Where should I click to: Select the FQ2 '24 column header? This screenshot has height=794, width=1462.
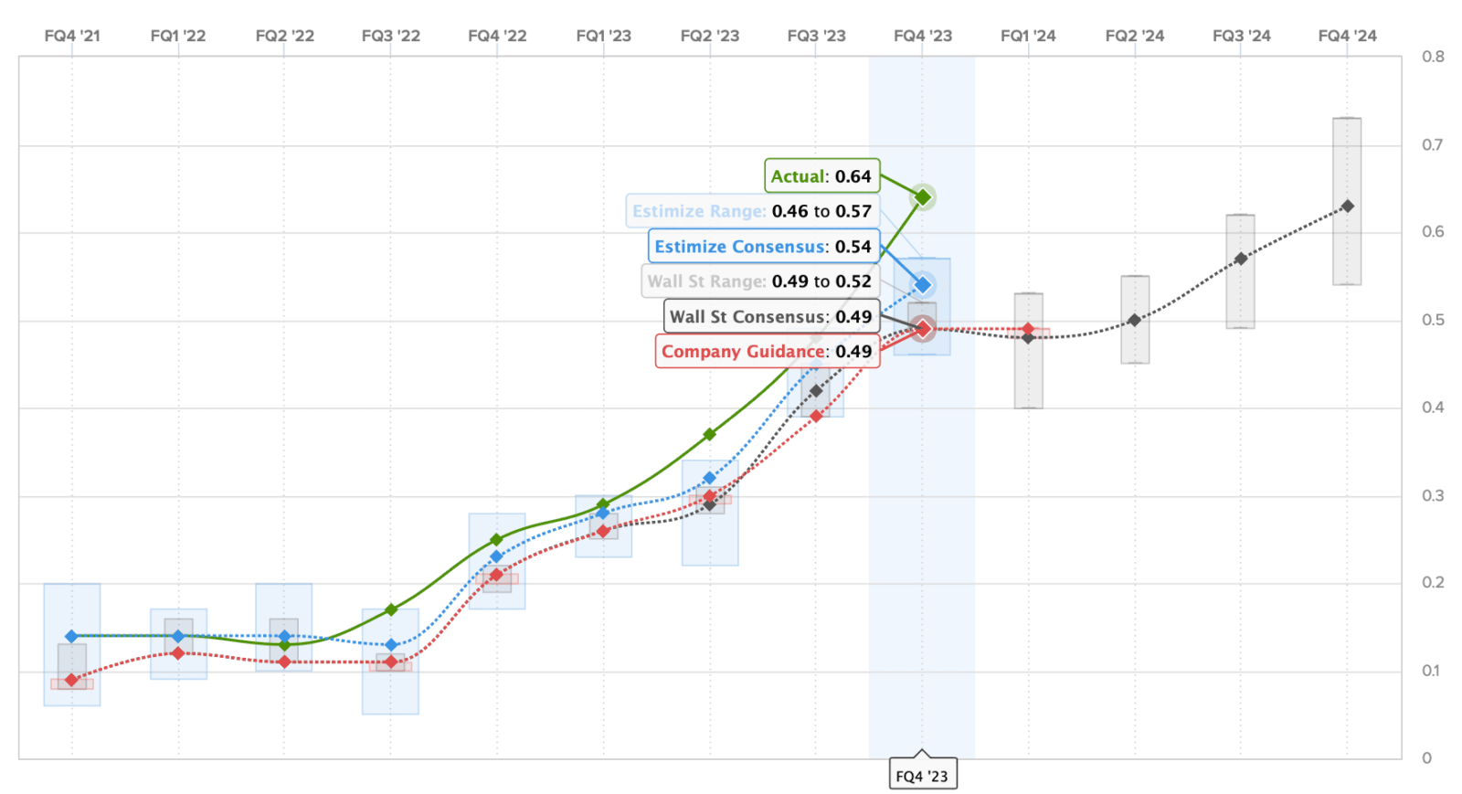click(x=1135, y=36)
